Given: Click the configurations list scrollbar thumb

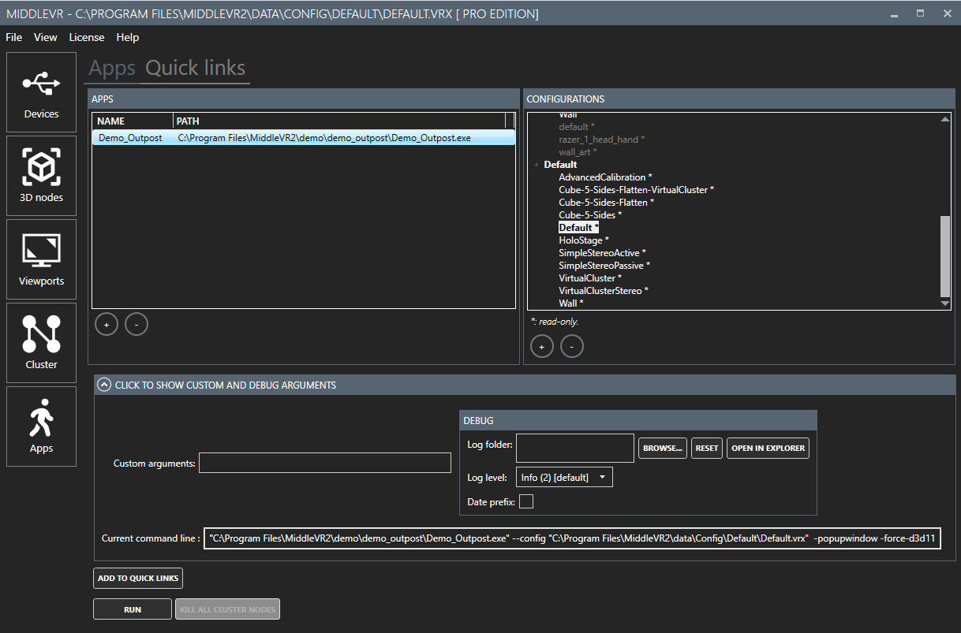Looking at the screenshot, I should tap(945, 255).
